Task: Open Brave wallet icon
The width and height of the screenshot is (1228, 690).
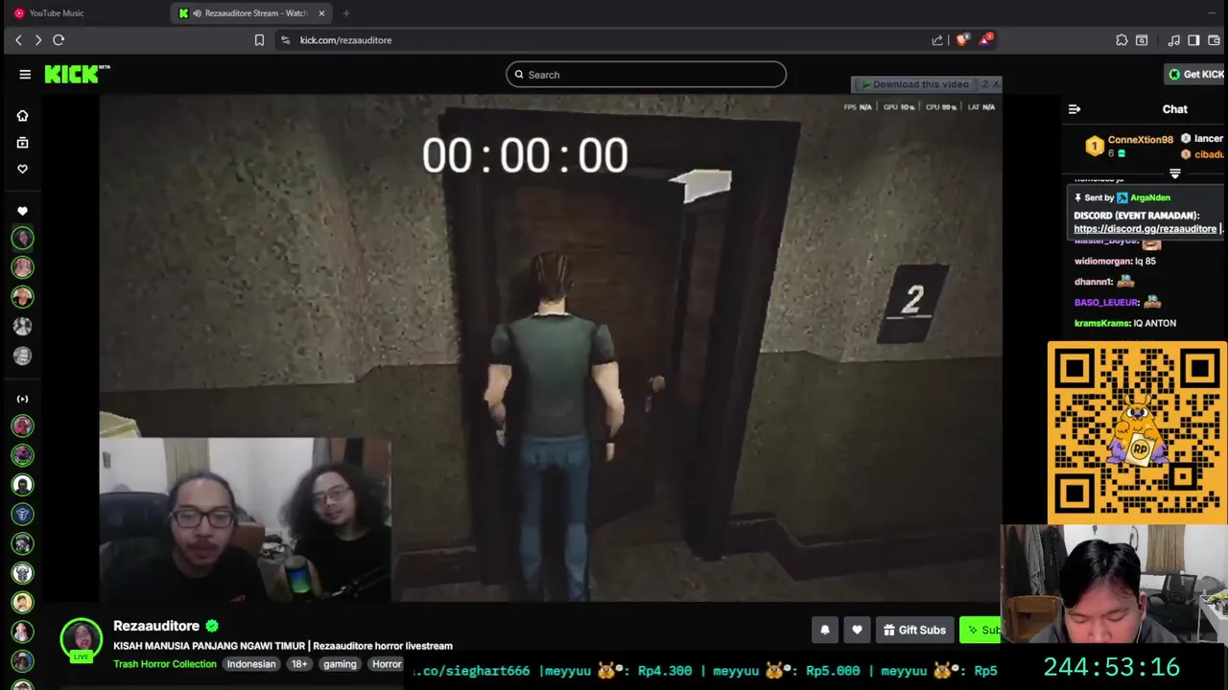Action: pos(1214,40)
